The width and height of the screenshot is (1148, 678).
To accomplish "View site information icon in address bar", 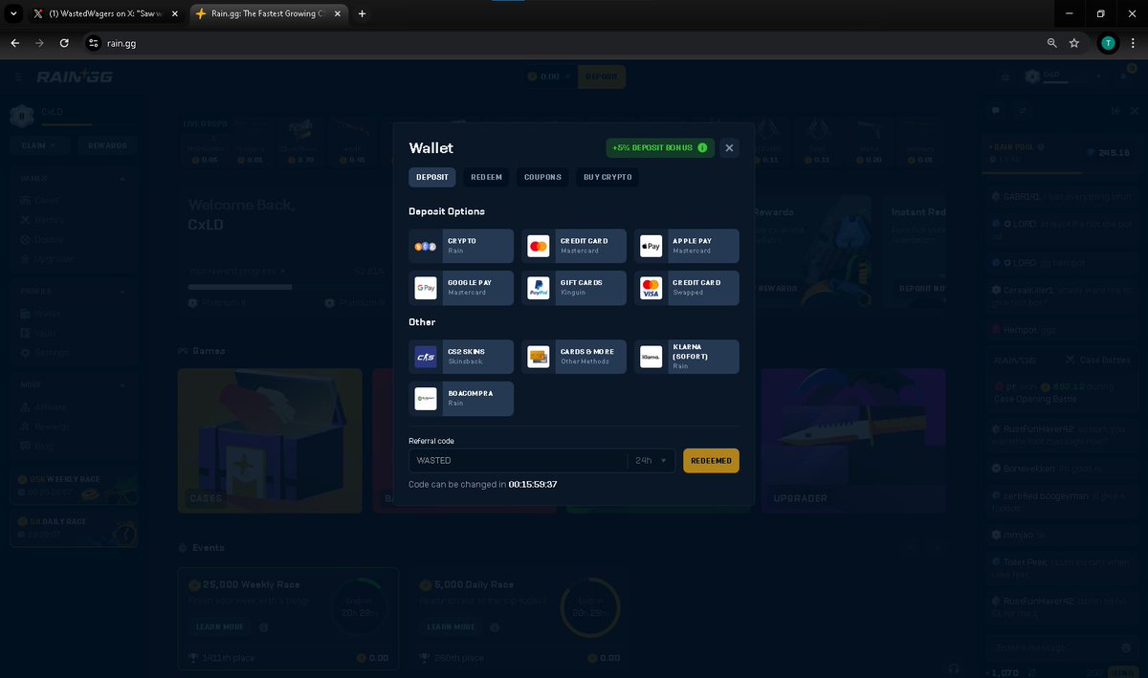I will click(93, 43).
